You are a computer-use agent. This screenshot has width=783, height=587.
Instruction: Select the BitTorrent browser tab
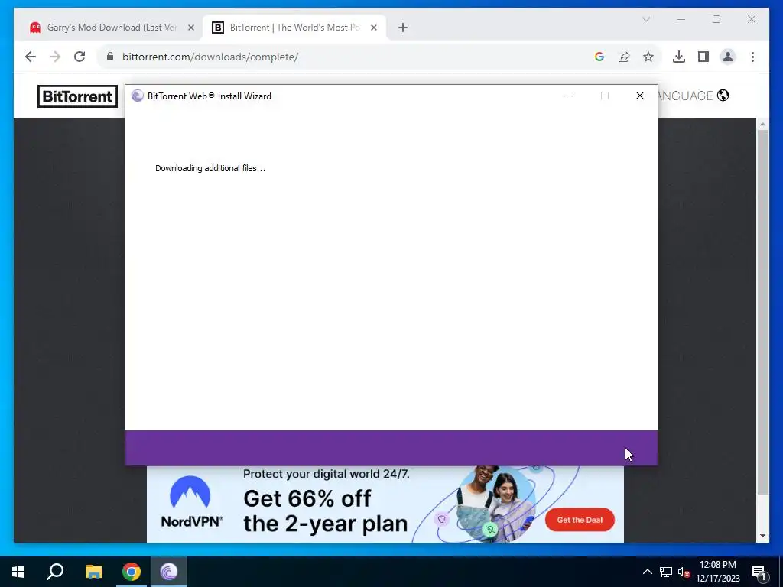click(294, 28)
